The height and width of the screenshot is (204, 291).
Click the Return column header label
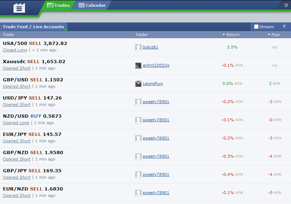(233, 35)
